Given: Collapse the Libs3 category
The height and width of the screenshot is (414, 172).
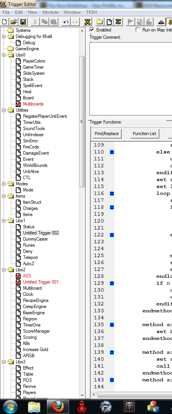Looking at the screenshot, I should (4, 362).
